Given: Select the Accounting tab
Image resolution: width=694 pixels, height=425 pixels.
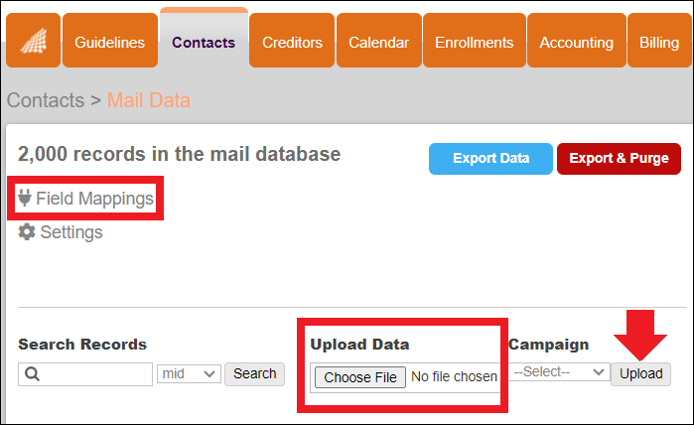Looking at the screenshot, I should [x=577, y=41].
